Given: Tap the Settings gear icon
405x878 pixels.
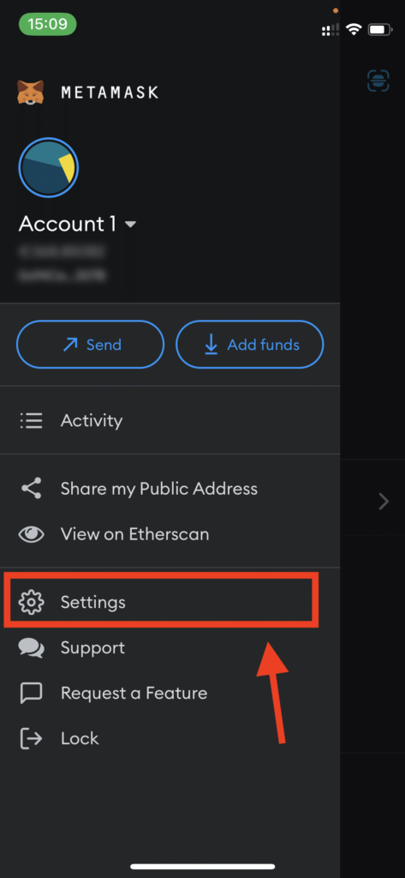Looking at the screenshot, I should tap(31, 603).
